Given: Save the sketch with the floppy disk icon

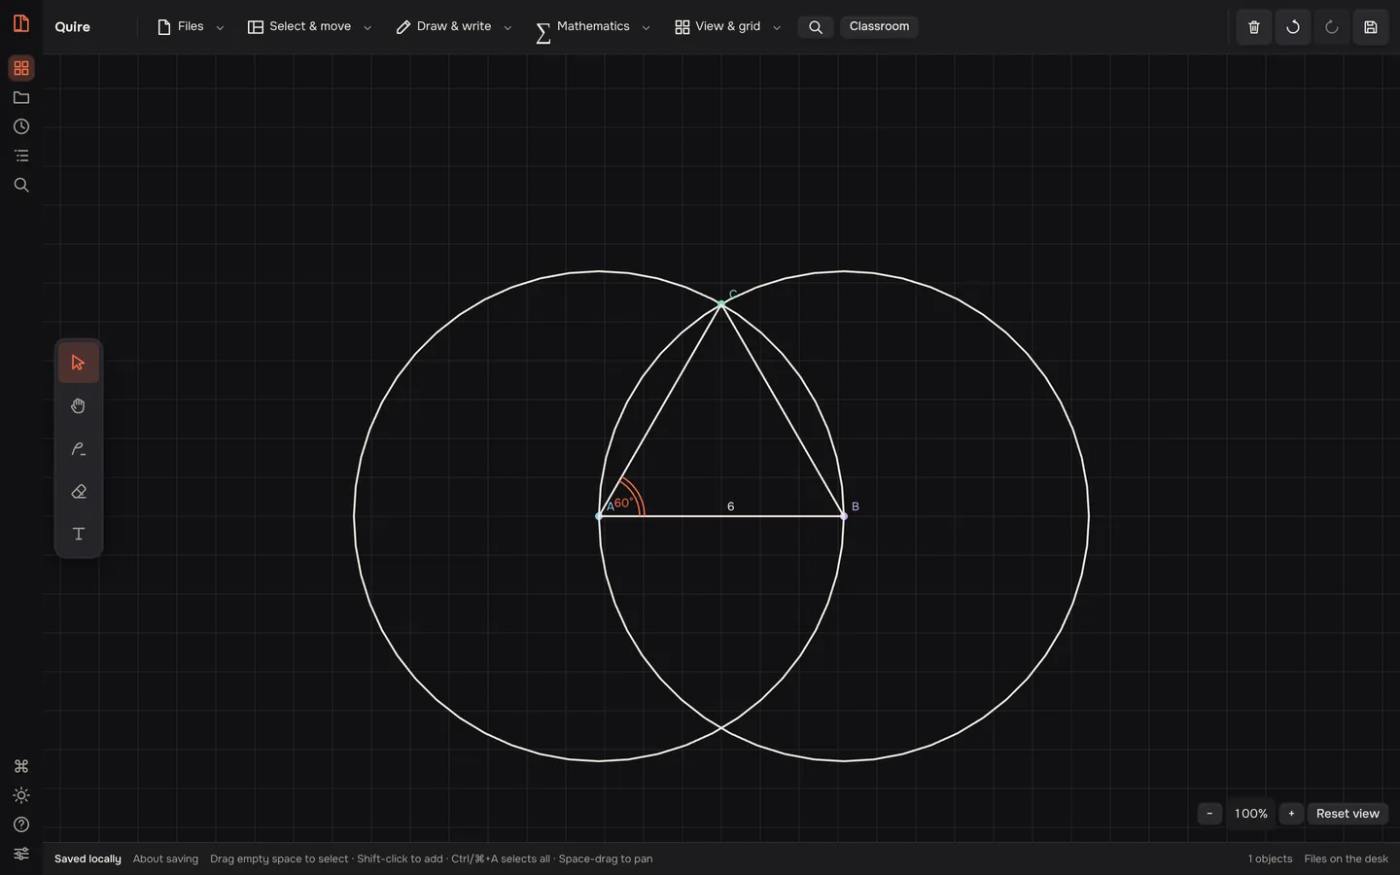Looking at the screenshot, I should point(1371,27).
